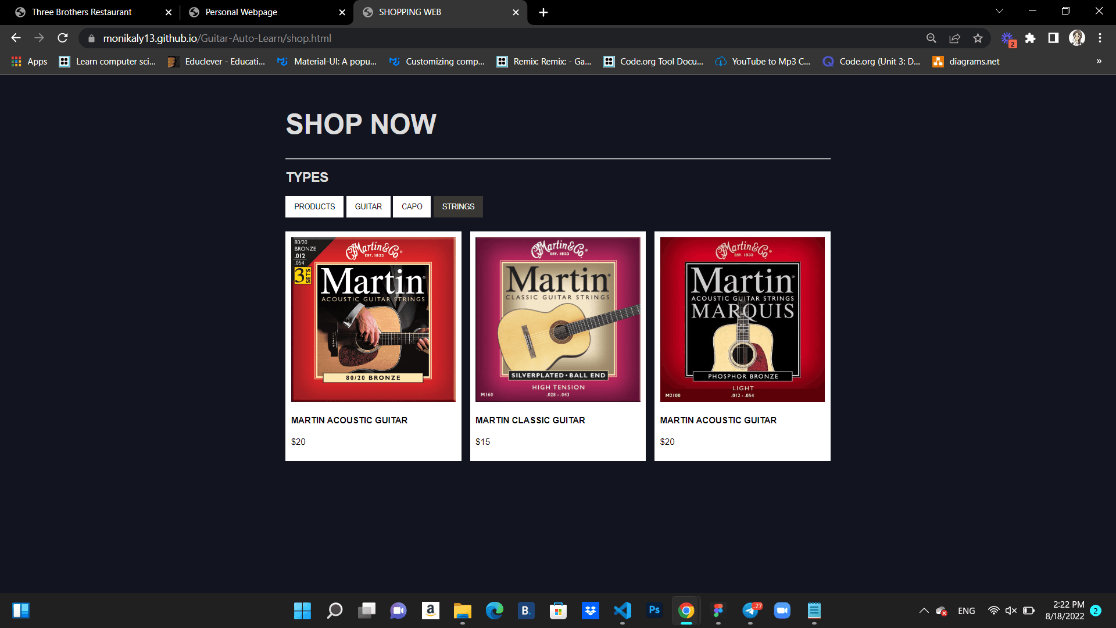Select the STRINGS filter tab
Screen dimensions: 1116x628
click(457, 206)
